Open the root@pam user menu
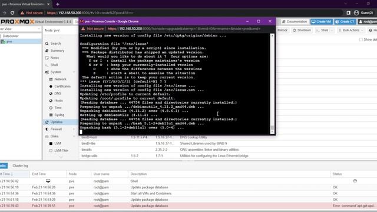 pos(368,22)
